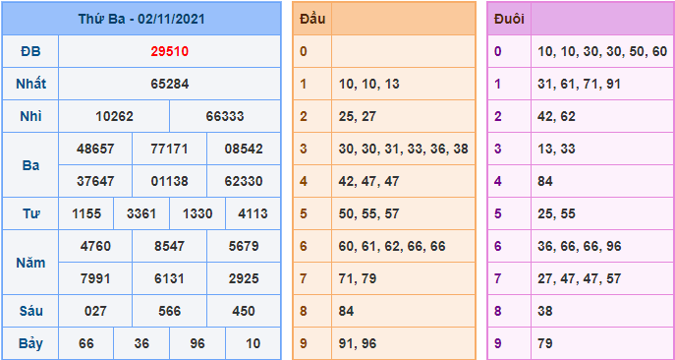Select Đầu values 60, 61, 62, 66, 66
This screenshot has width=675, height=360.
coord(392,246)
